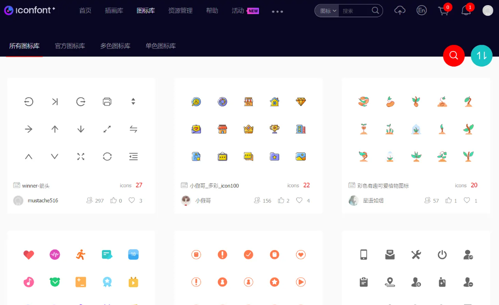Click the upload cloud icon
Viewport: 499px width, 305px height.
click(400, 11)
